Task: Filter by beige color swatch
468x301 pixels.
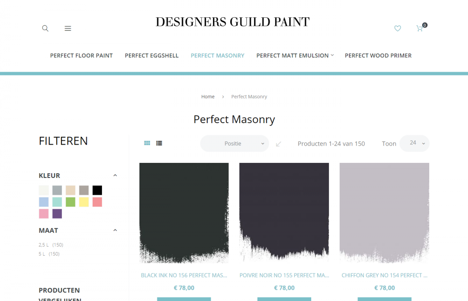Action: (71, 190)
